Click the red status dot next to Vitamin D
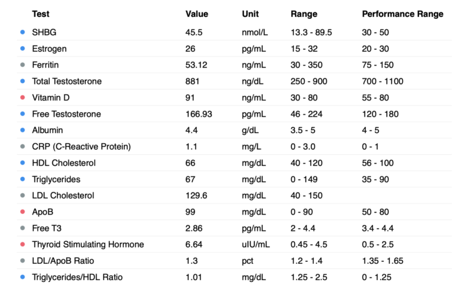Screen dimensions: 467x295 22,97
